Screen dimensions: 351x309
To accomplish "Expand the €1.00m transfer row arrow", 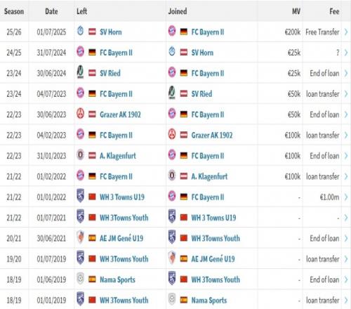I will coord(346,197).
